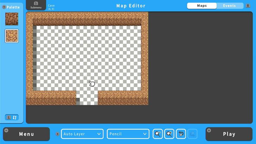Select the dark rock wall palette tile

click(x=12, y=19)
